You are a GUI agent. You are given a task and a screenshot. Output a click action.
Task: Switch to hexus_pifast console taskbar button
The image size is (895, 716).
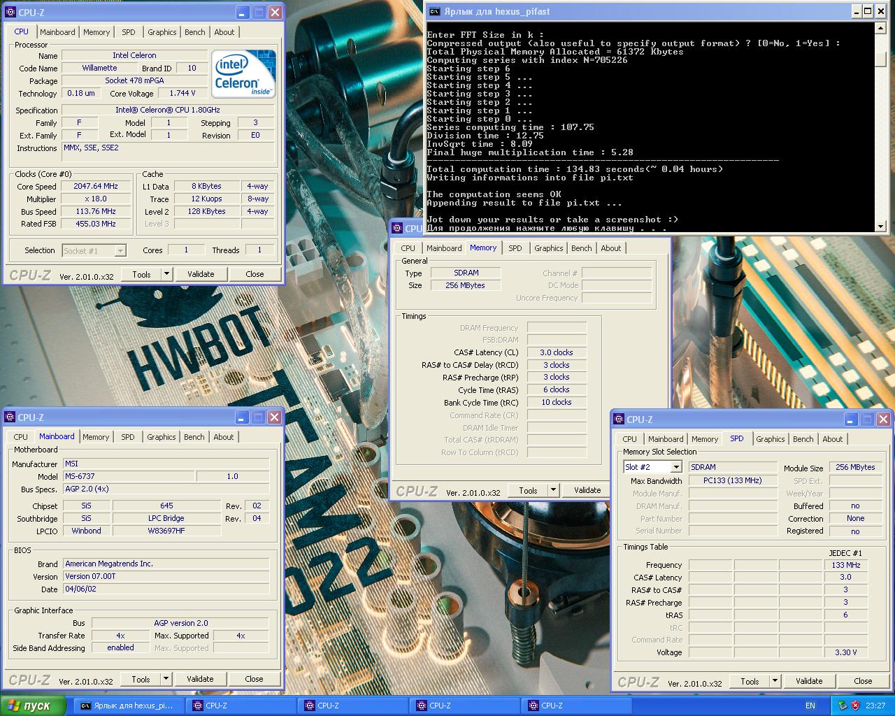pyautogui.click(x=129, y=706)
